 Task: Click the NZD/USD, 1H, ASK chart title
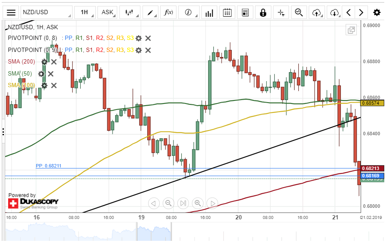(x=33, y=27)
